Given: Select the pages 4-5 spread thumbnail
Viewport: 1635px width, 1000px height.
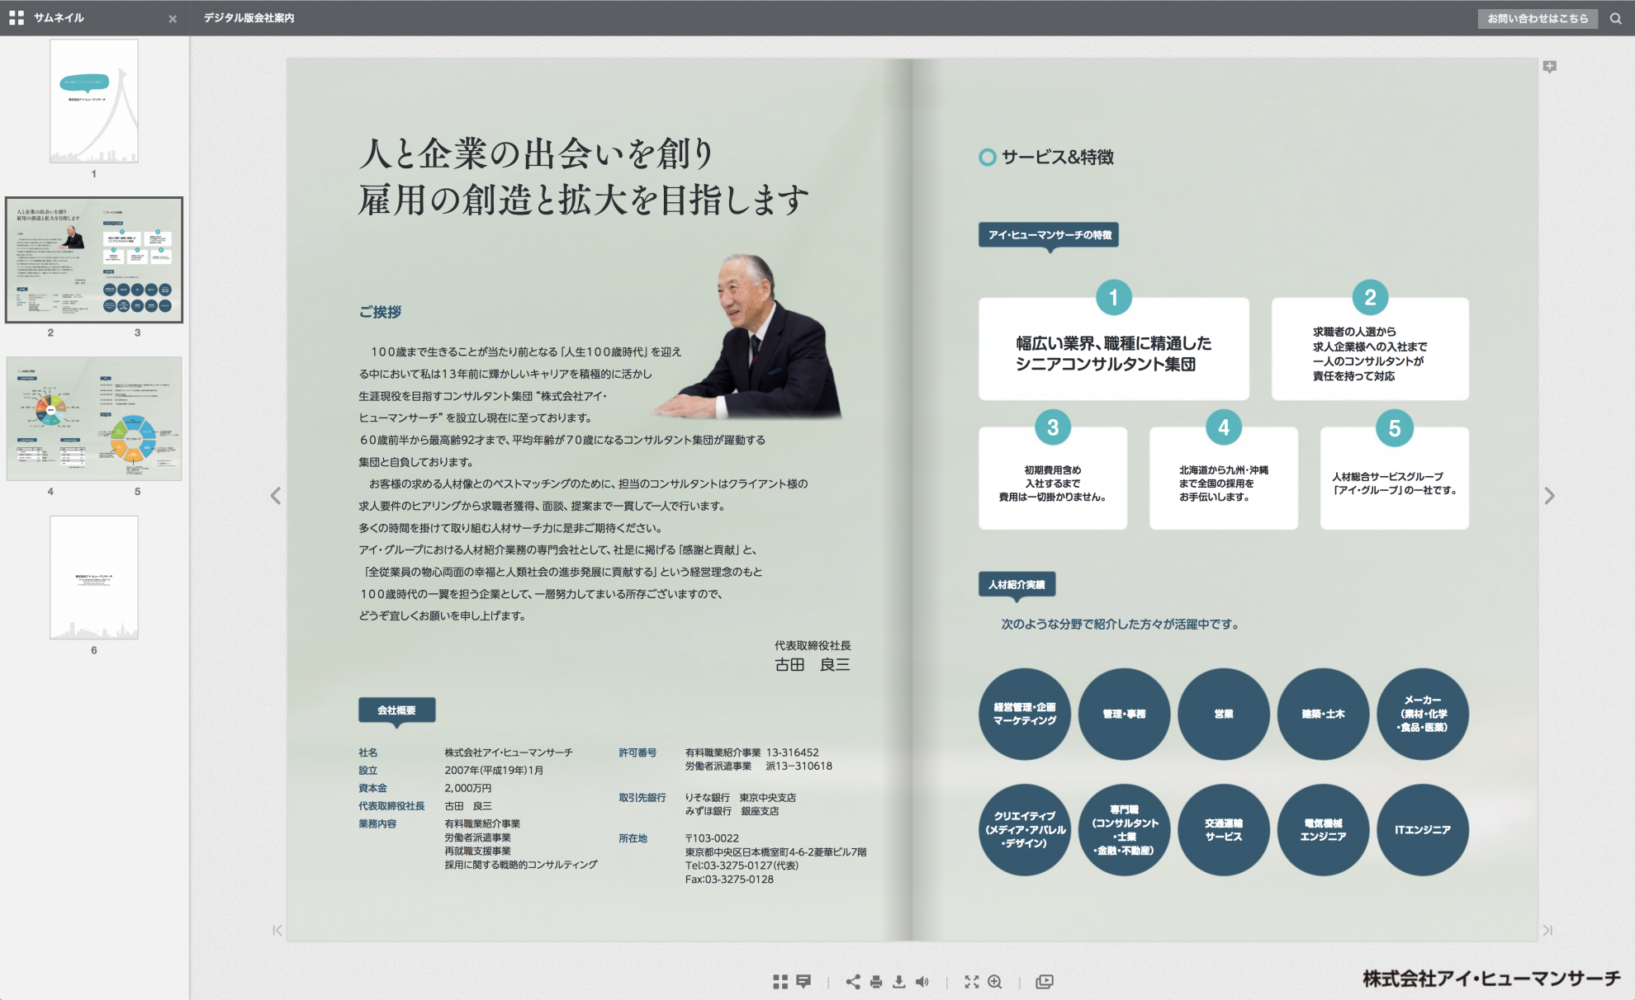Looking at the screenshot, I should 93,417.
